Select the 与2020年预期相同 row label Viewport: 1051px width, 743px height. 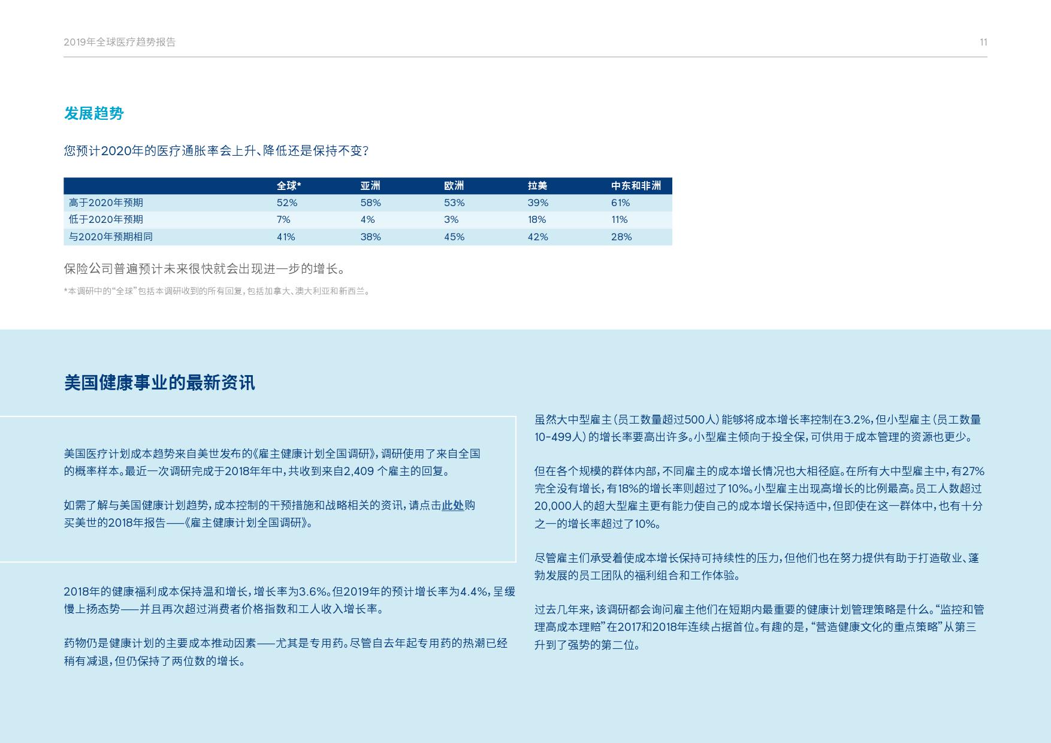pos(111,237)
